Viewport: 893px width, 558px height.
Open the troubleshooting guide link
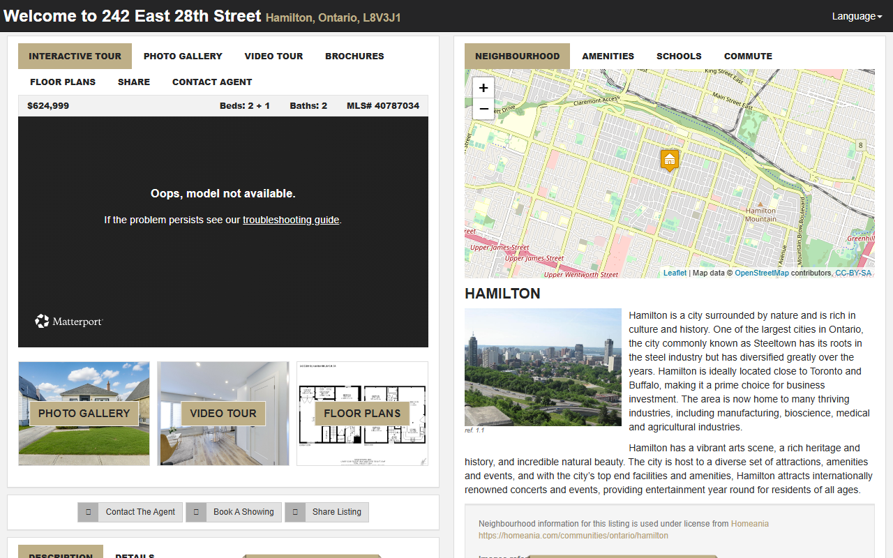tap(291, 220)
